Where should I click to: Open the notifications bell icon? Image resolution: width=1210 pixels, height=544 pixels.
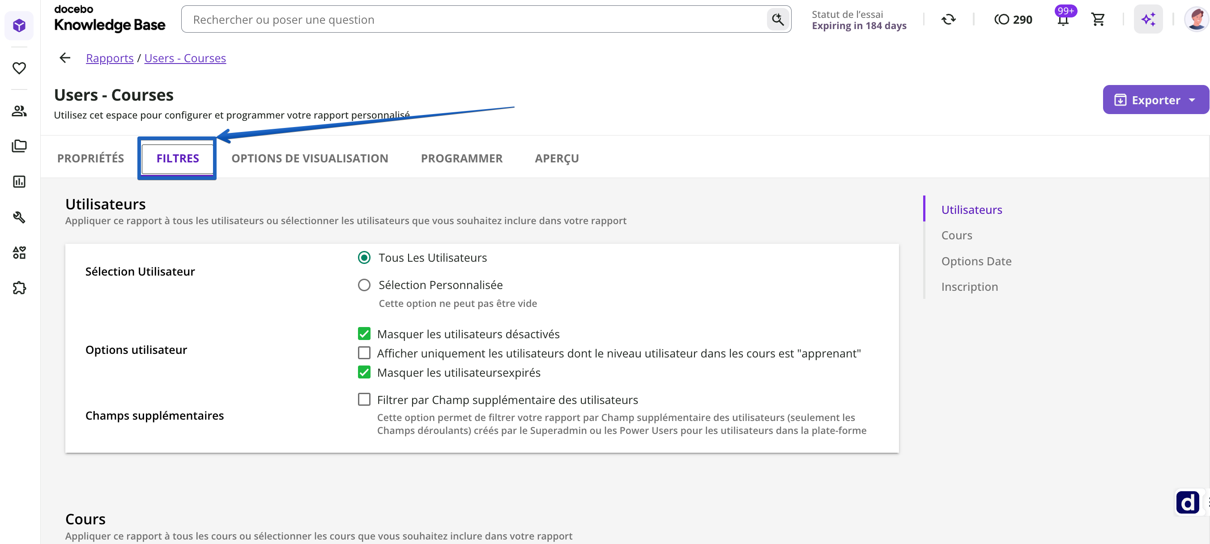point(1062,20)
